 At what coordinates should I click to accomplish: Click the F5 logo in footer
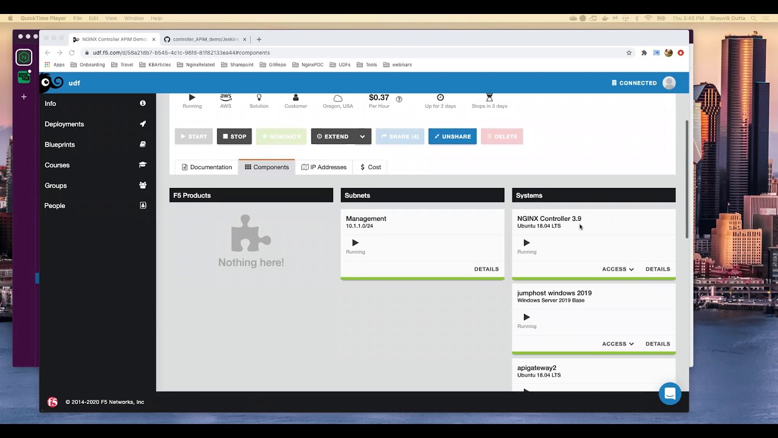tap(53, 402)
